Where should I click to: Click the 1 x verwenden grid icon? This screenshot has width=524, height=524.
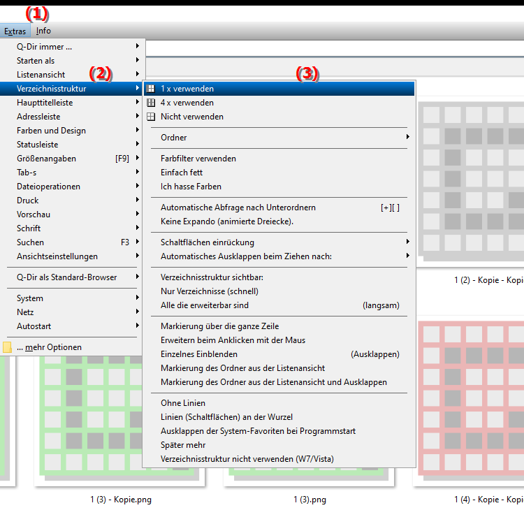pyautogui.click(x=151, y=89)
